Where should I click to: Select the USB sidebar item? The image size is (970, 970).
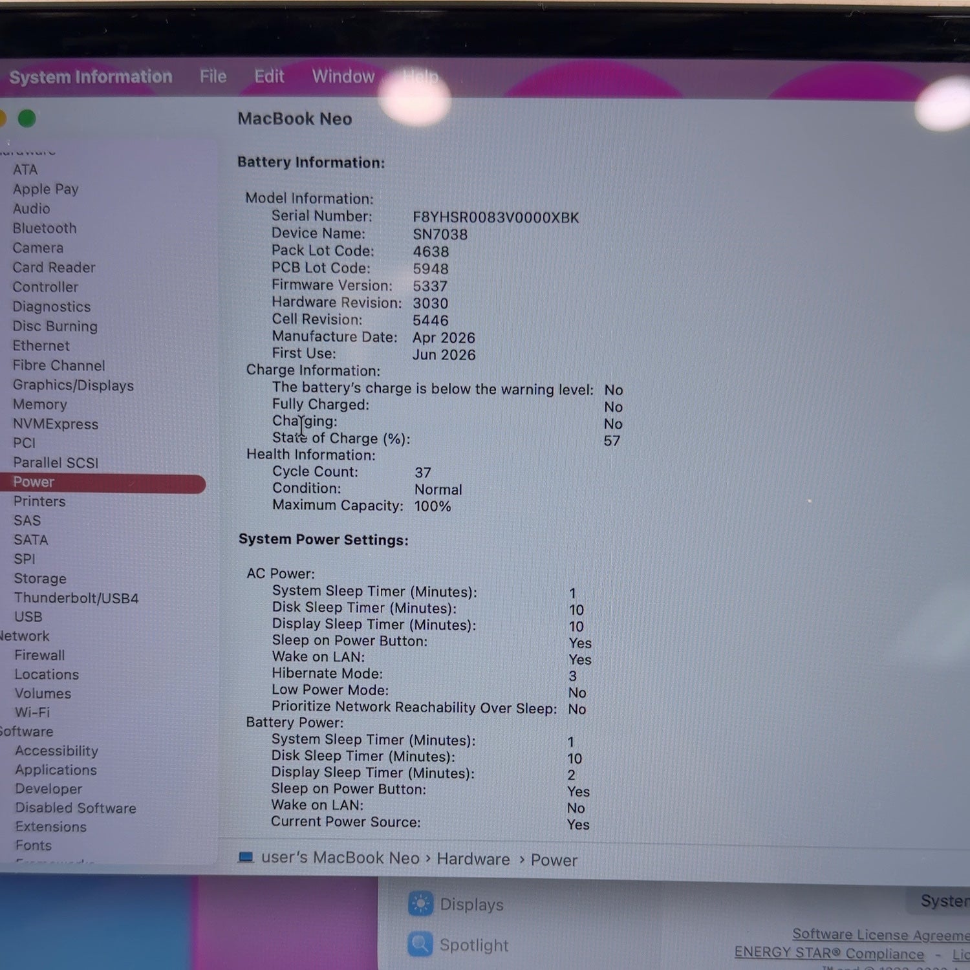tap(28, 617)
